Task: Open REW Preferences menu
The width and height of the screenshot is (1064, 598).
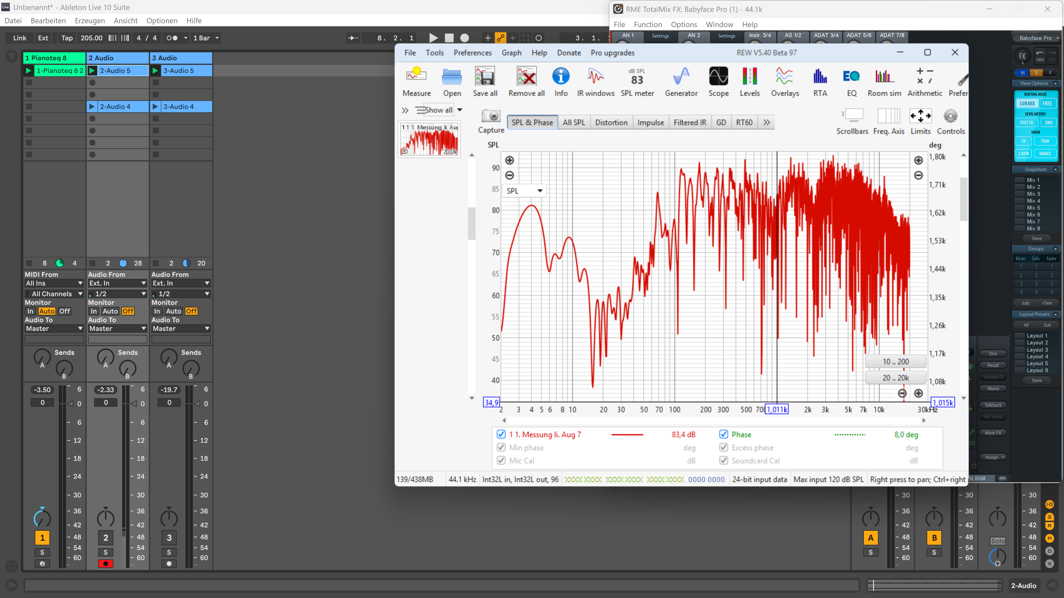Action: pos(472,53)
